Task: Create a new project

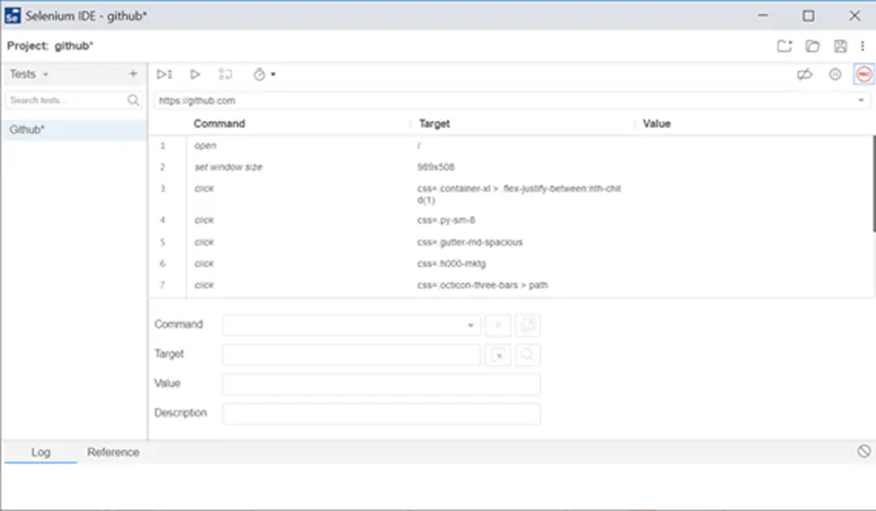Action: (x=785, y=46)
